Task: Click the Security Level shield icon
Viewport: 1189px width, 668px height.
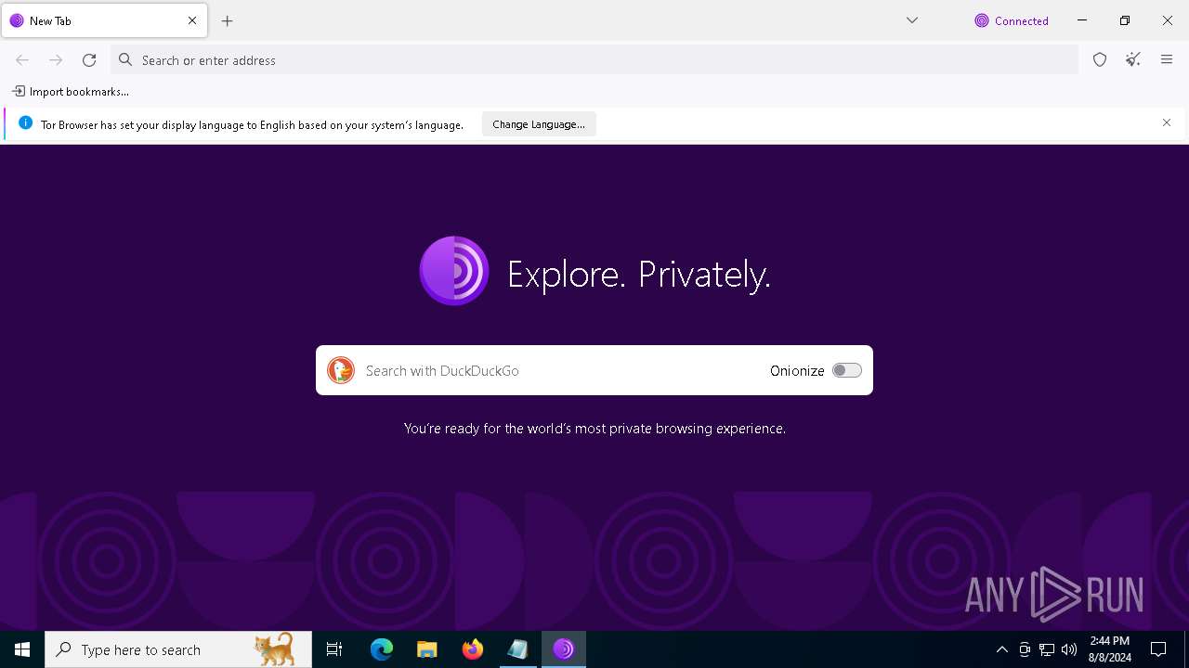Action: (1100, 60)
